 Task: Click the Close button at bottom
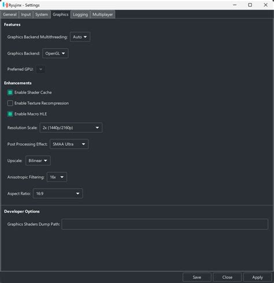227,277
